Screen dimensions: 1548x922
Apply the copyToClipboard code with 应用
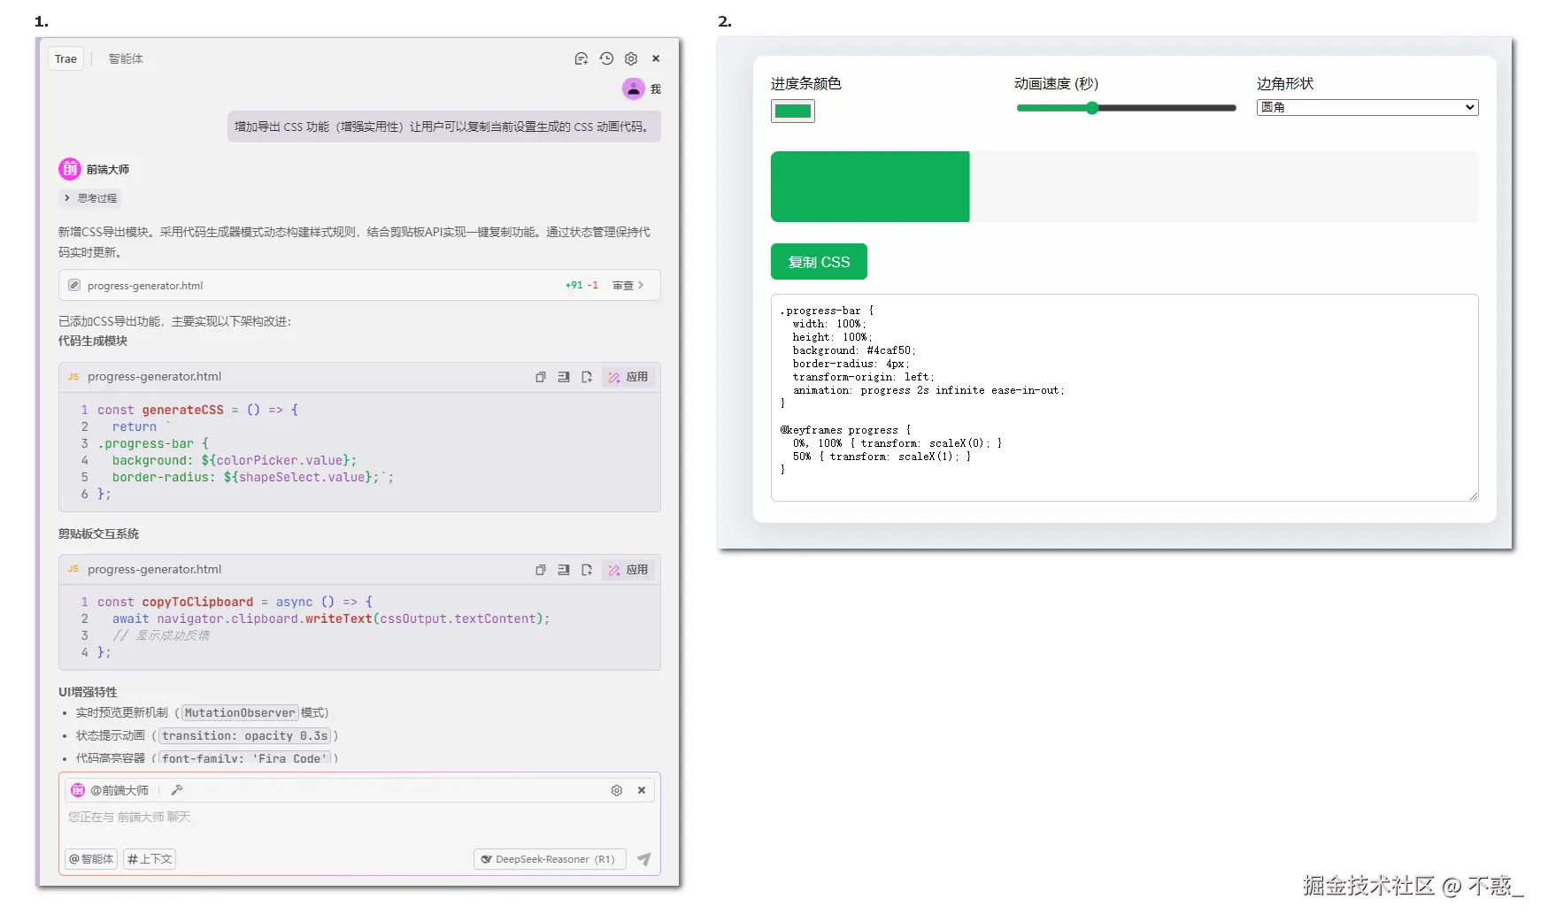click(628, 570)
